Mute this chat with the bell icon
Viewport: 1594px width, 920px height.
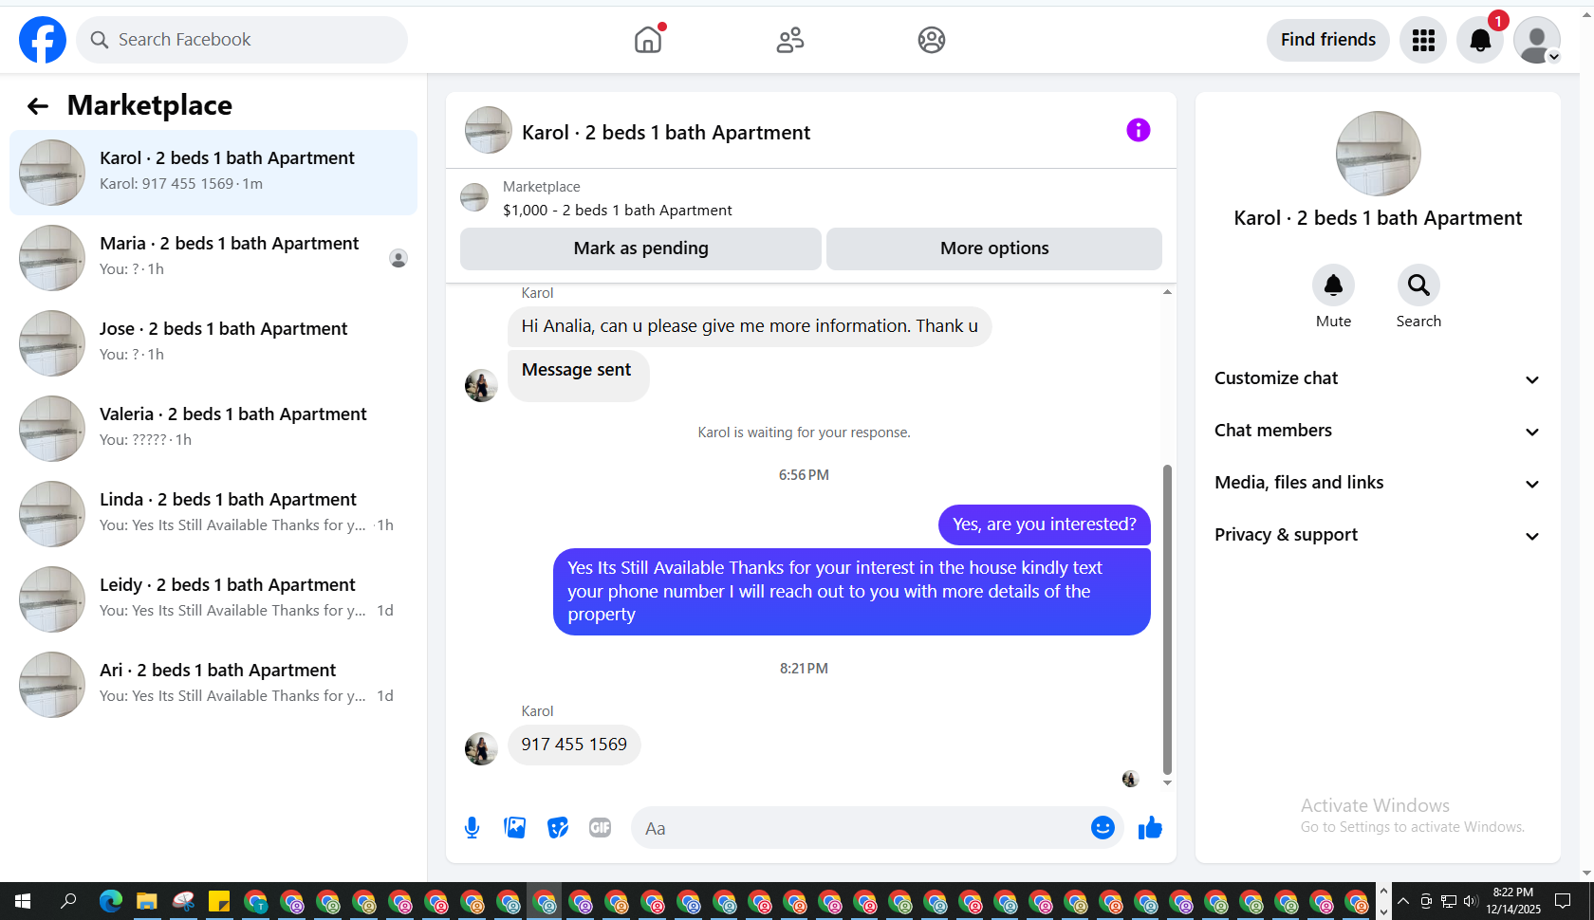click(x=1333, y=285)
